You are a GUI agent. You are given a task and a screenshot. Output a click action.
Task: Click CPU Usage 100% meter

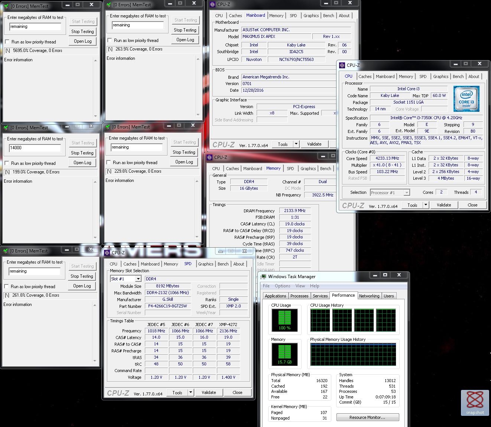(284, 320)
